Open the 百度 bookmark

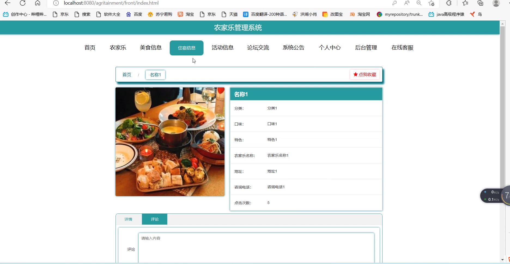pos(134,14)
